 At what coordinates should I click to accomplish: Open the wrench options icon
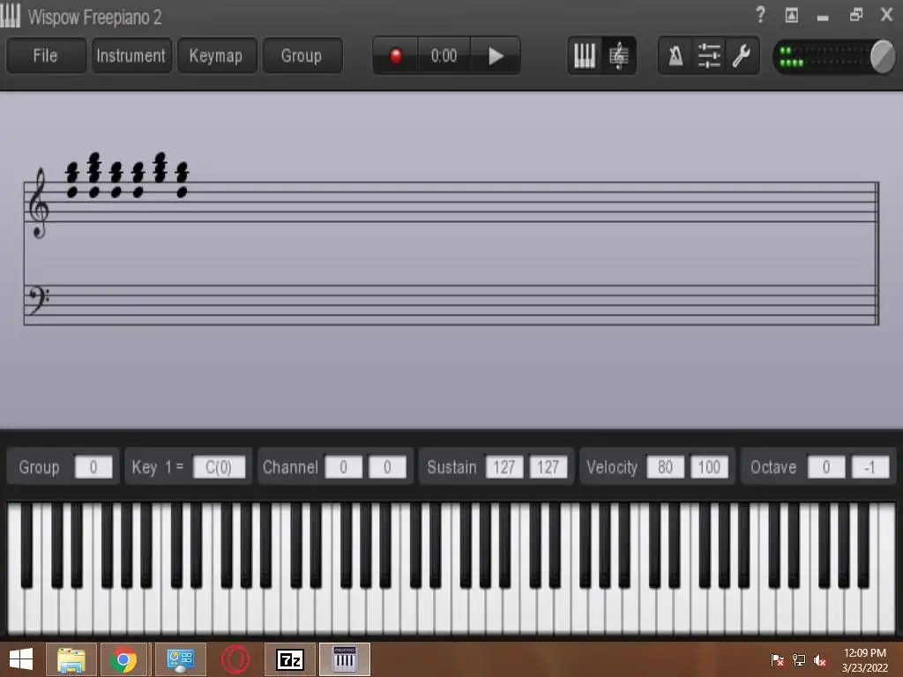click(742, 56)
